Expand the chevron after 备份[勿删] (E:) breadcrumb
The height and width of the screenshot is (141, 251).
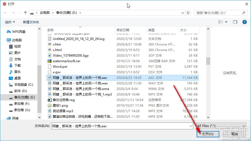pyautogui.click(x=80, y=13)
